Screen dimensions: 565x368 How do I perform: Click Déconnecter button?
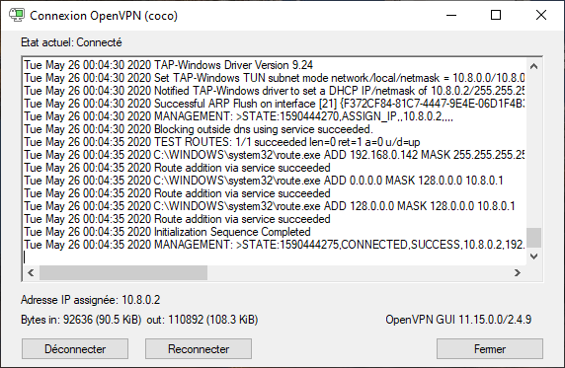tap(75, 348)
